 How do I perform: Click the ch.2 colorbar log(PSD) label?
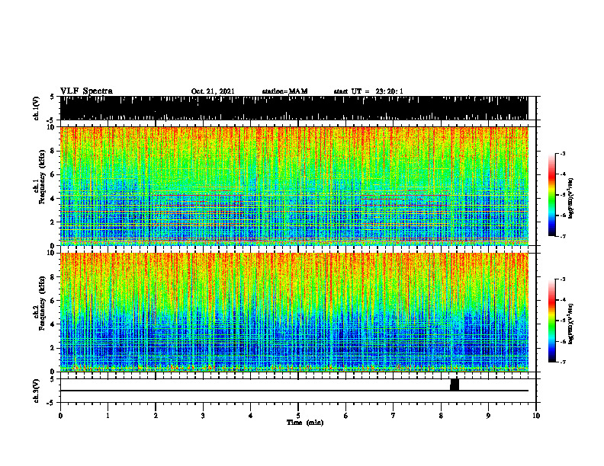[x=570, y=323]
